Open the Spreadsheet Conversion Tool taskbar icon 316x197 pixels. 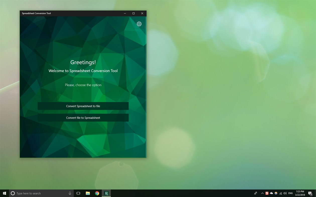coord(106,193)
